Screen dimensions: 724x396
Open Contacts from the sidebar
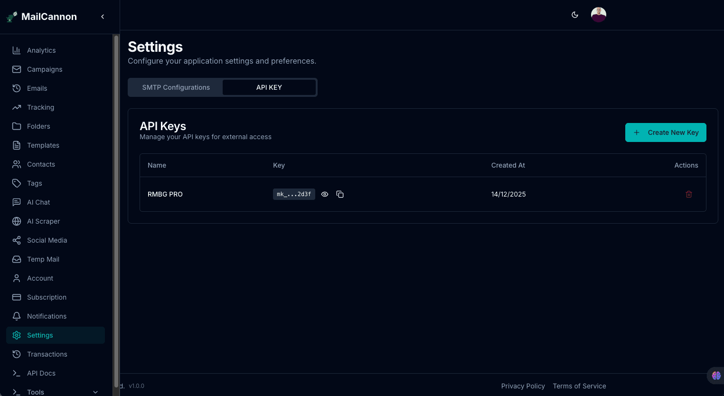tap(56, 164)
